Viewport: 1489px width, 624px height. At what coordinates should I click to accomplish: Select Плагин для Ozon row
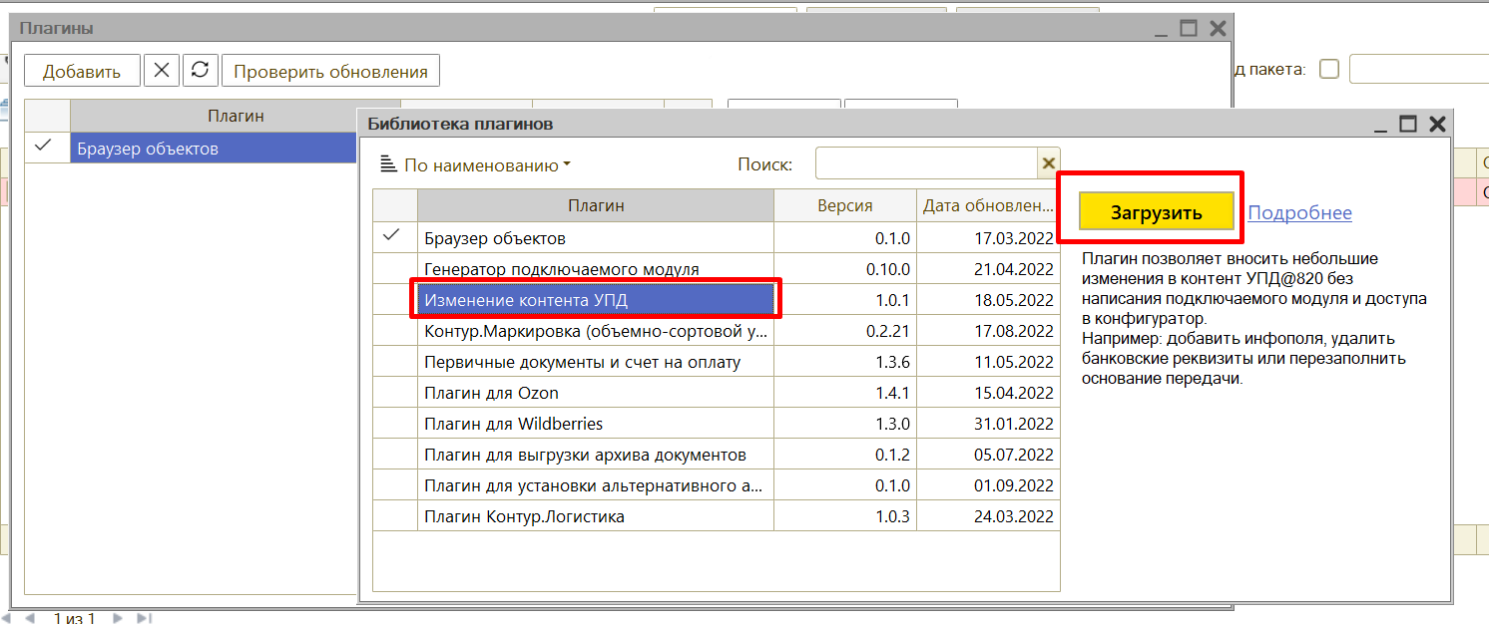tap(595, 393)
